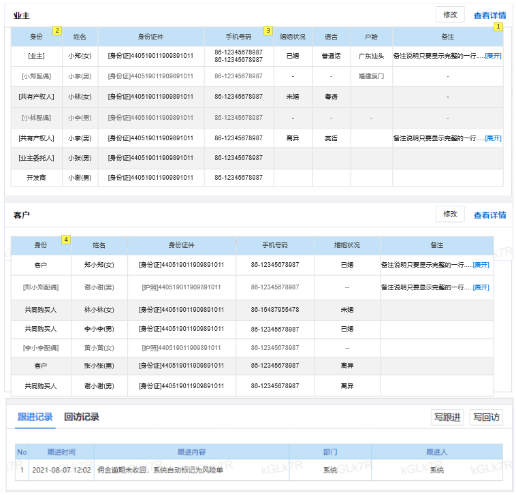Image resolution: width=516 pixels, height=495 pixels.
Task: Click follow-up record row 1
Action: pos(259,470)
